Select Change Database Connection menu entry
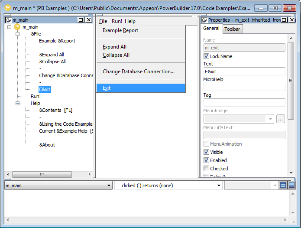 pos(139,72)
